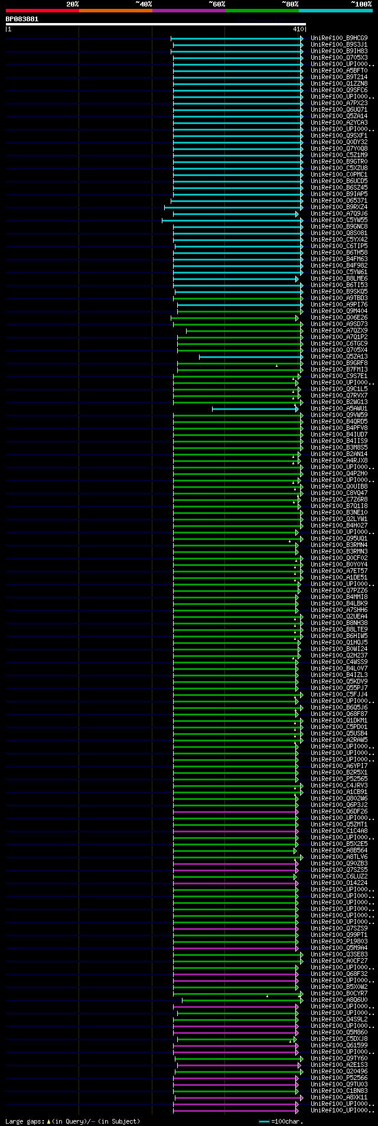The image size is (378, 1126).
Task: Choose the UniRef100_Q5ZA13 entry
Action: point(339,357)
